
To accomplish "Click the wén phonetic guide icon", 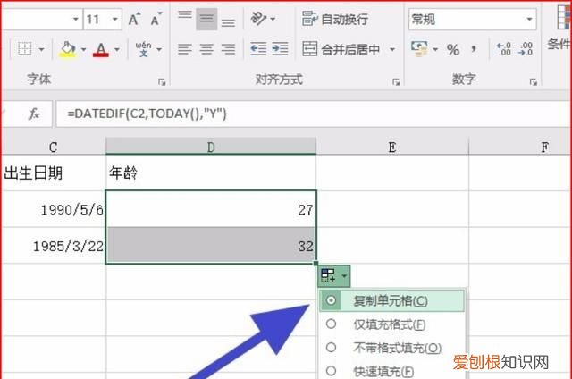I will pos(143,49).
